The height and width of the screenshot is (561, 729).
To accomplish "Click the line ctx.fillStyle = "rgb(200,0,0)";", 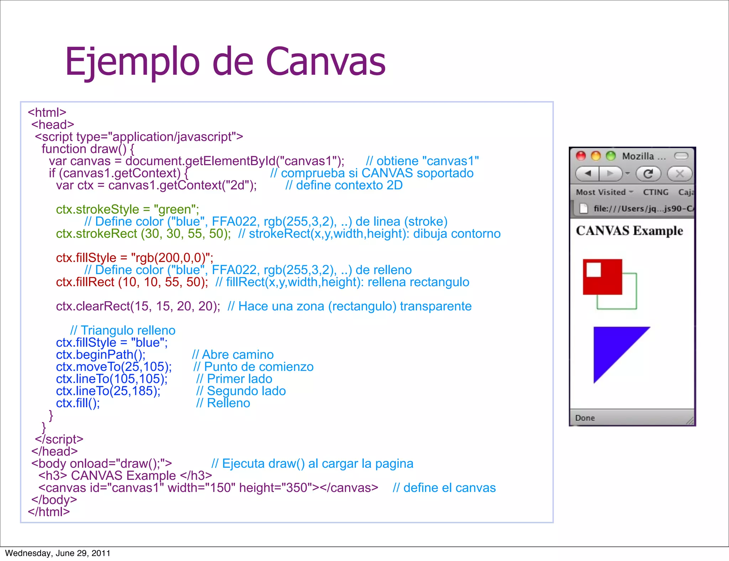I will [135, 258].
